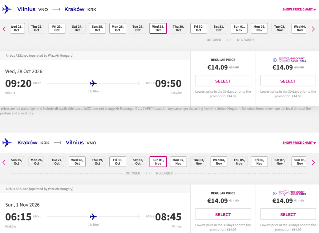Select Wizz Discount Club price for return flight
Screen dimensions: 319x233
tap(288, 214)
